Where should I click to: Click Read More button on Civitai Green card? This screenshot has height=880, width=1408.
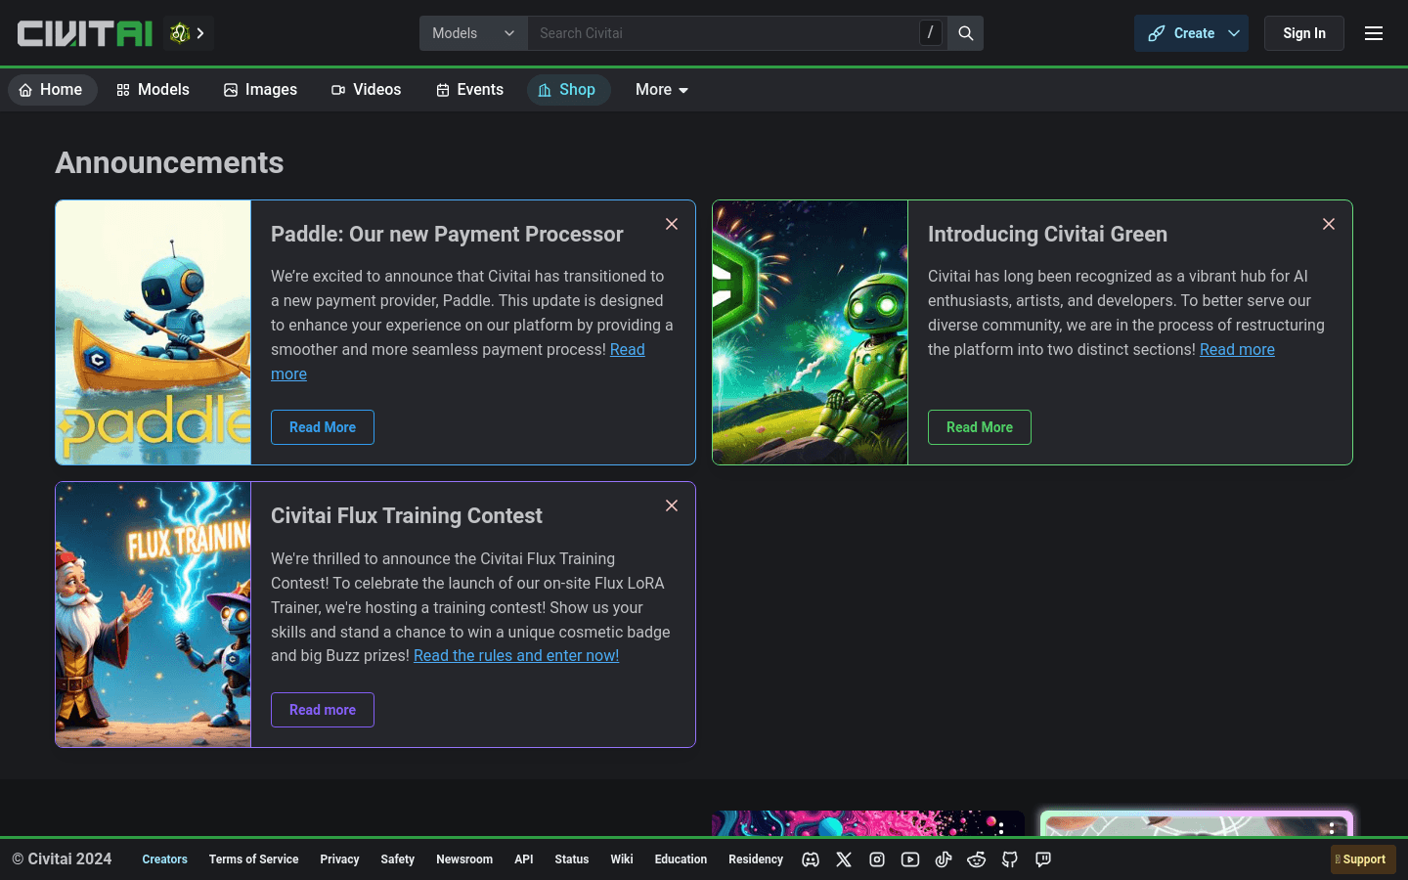pos(980,427)
